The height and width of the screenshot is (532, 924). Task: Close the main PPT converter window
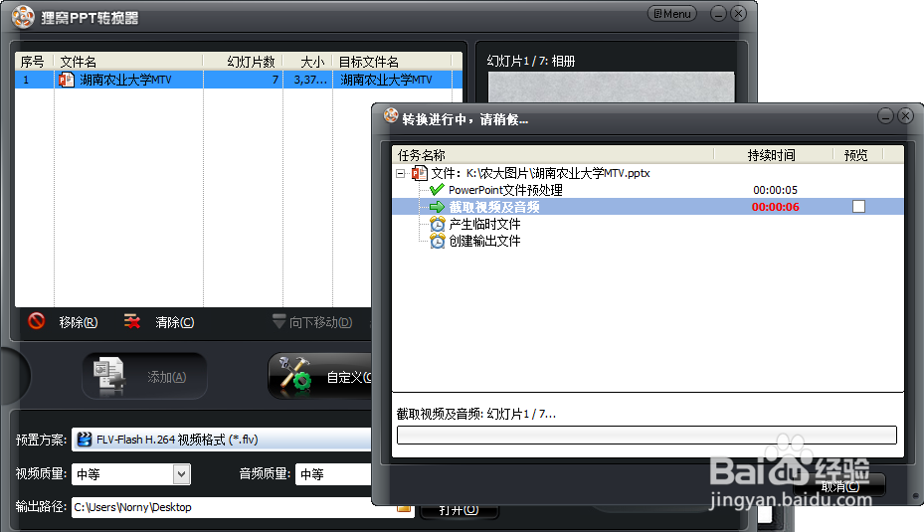tap(738, 14)
